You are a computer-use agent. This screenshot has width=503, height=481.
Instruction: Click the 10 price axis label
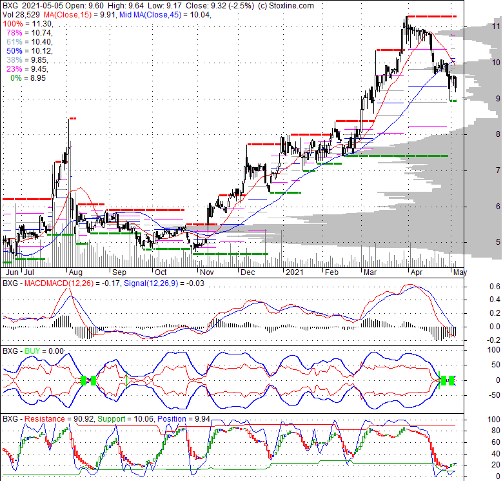click(x=497, y=62)
